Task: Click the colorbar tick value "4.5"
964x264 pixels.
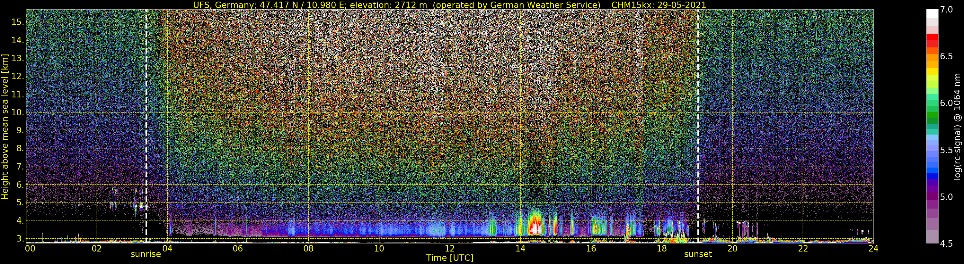Action: pyautogui.click(x=947, y=243)
